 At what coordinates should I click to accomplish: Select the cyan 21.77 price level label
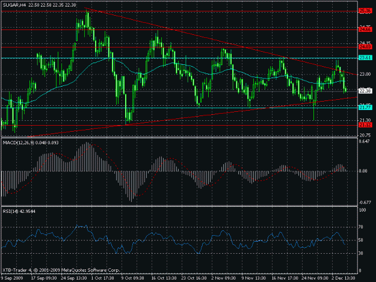click(365, 108)
